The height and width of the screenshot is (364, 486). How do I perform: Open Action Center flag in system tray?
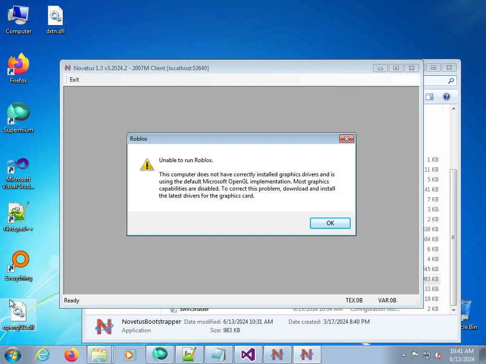(x=415, y=355)
